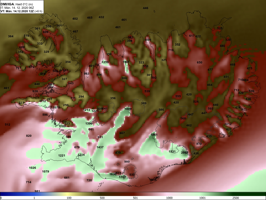Select the value 609 in the Westfjords
266x200 pixels.
pos(45,32)
